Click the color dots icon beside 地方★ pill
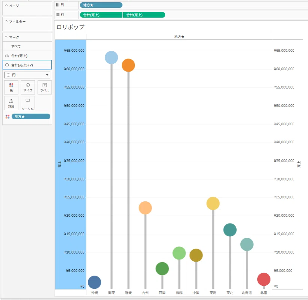Image resolution: width=308 pixels, height=300 pixels. [x=8, y=117]
